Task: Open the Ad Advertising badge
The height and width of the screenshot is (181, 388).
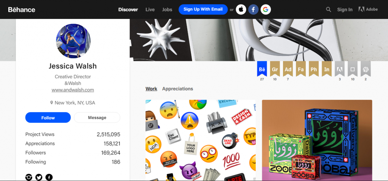Action: [x=288, y=69]
